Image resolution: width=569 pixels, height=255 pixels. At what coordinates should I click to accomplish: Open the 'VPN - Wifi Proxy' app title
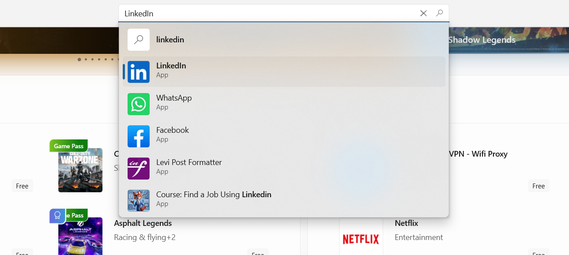point(478,154)
